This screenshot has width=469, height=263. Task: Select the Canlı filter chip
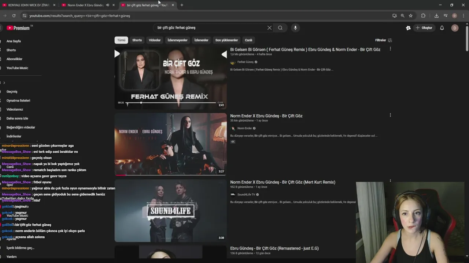pyautogui.click(x=248, y=40)
